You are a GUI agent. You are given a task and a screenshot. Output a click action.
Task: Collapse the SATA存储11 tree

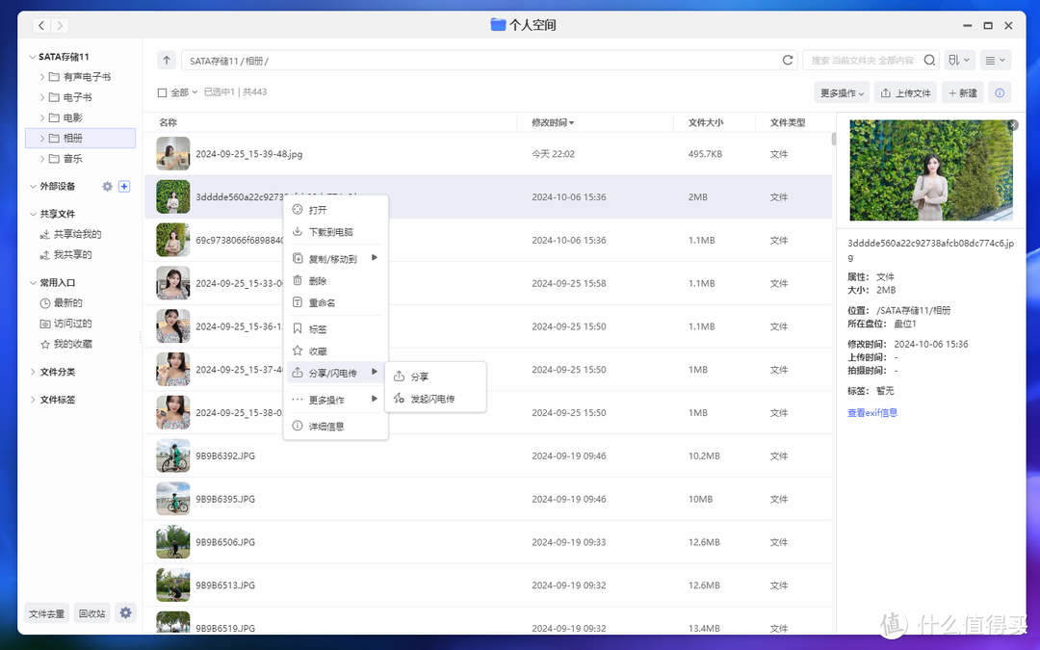pyautogui.click(x=30, y=56)
